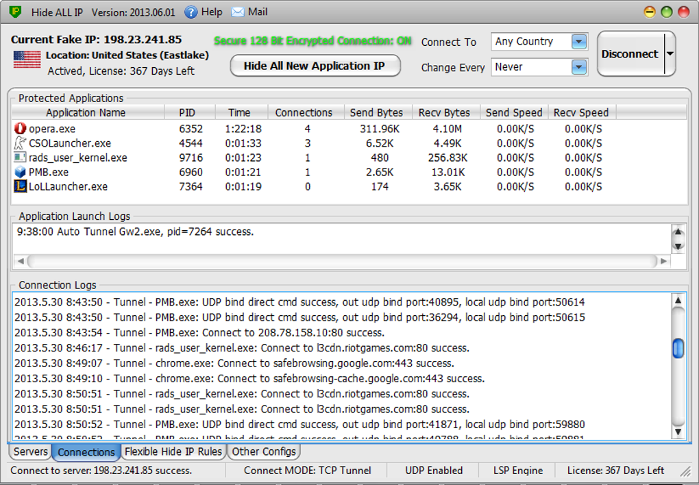Image resolution: width=699 pixels, height=485 pixels.
Task: Select the LoLLauncher.exe row name
Action: [x=69, y=187]
